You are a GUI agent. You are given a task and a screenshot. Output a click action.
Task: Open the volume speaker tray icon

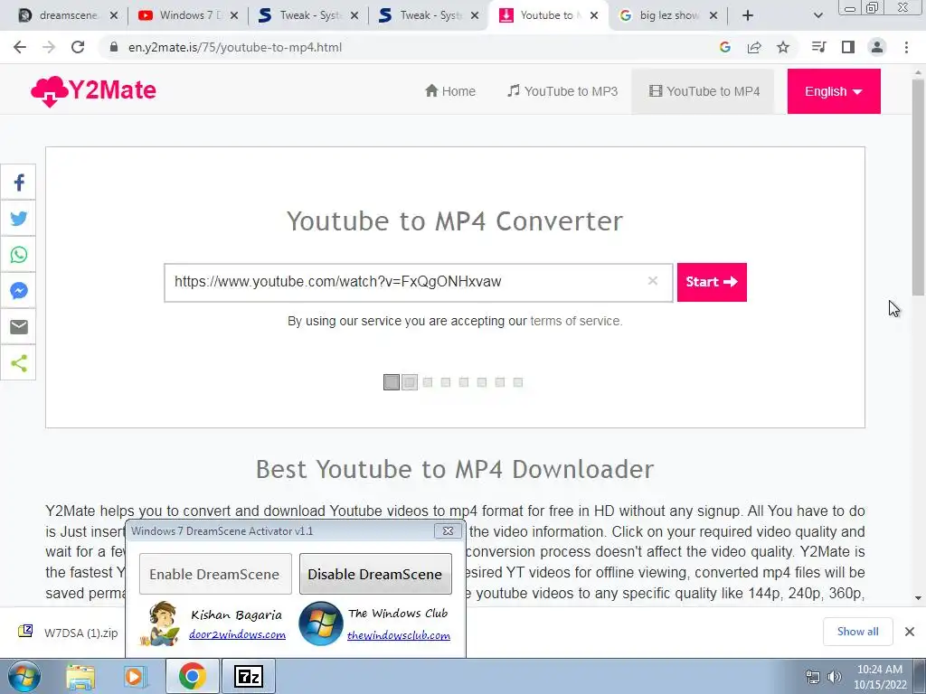tap(835, 677)
